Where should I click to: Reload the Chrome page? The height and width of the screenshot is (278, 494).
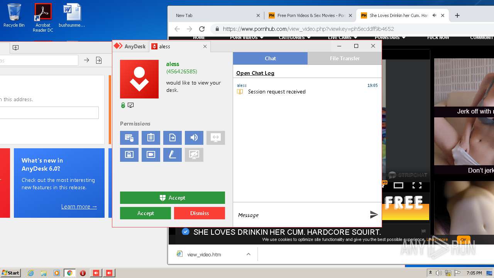[x=201, y=29]
